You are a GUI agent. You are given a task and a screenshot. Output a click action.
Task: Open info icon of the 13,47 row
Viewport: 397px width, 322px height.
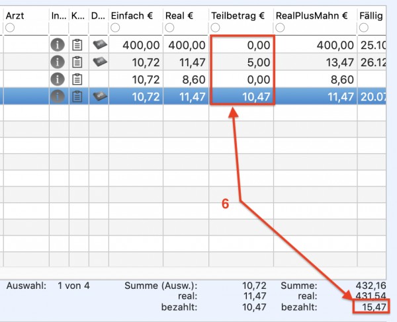pos(58,62)
